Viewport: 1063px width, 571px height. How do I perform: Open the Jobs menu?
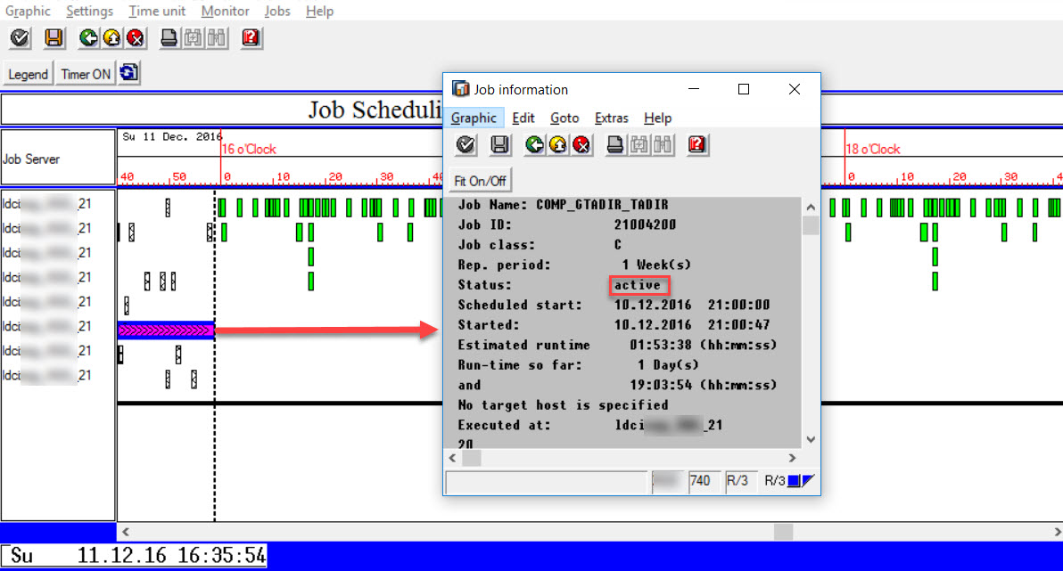(x=276, y=11)
